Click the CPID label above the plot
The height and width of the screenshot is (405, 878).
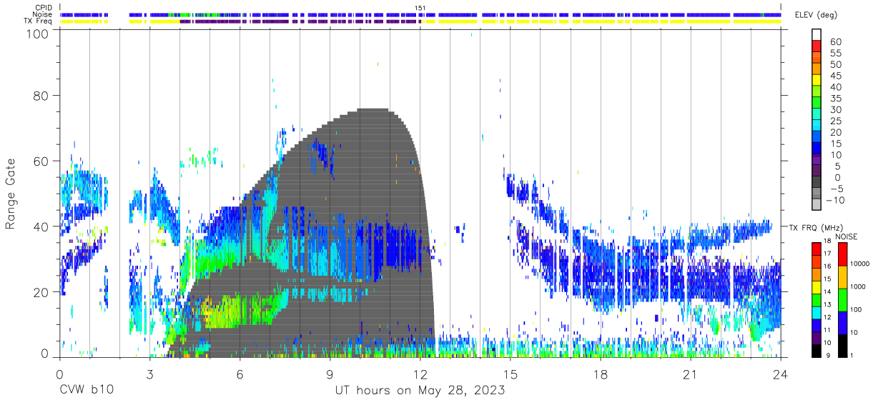click(43, 7)
